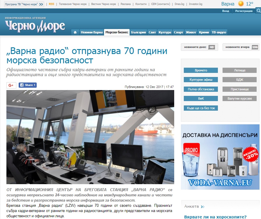Click the Google+ share button
The image size is (261, 219).
[11, 85]
